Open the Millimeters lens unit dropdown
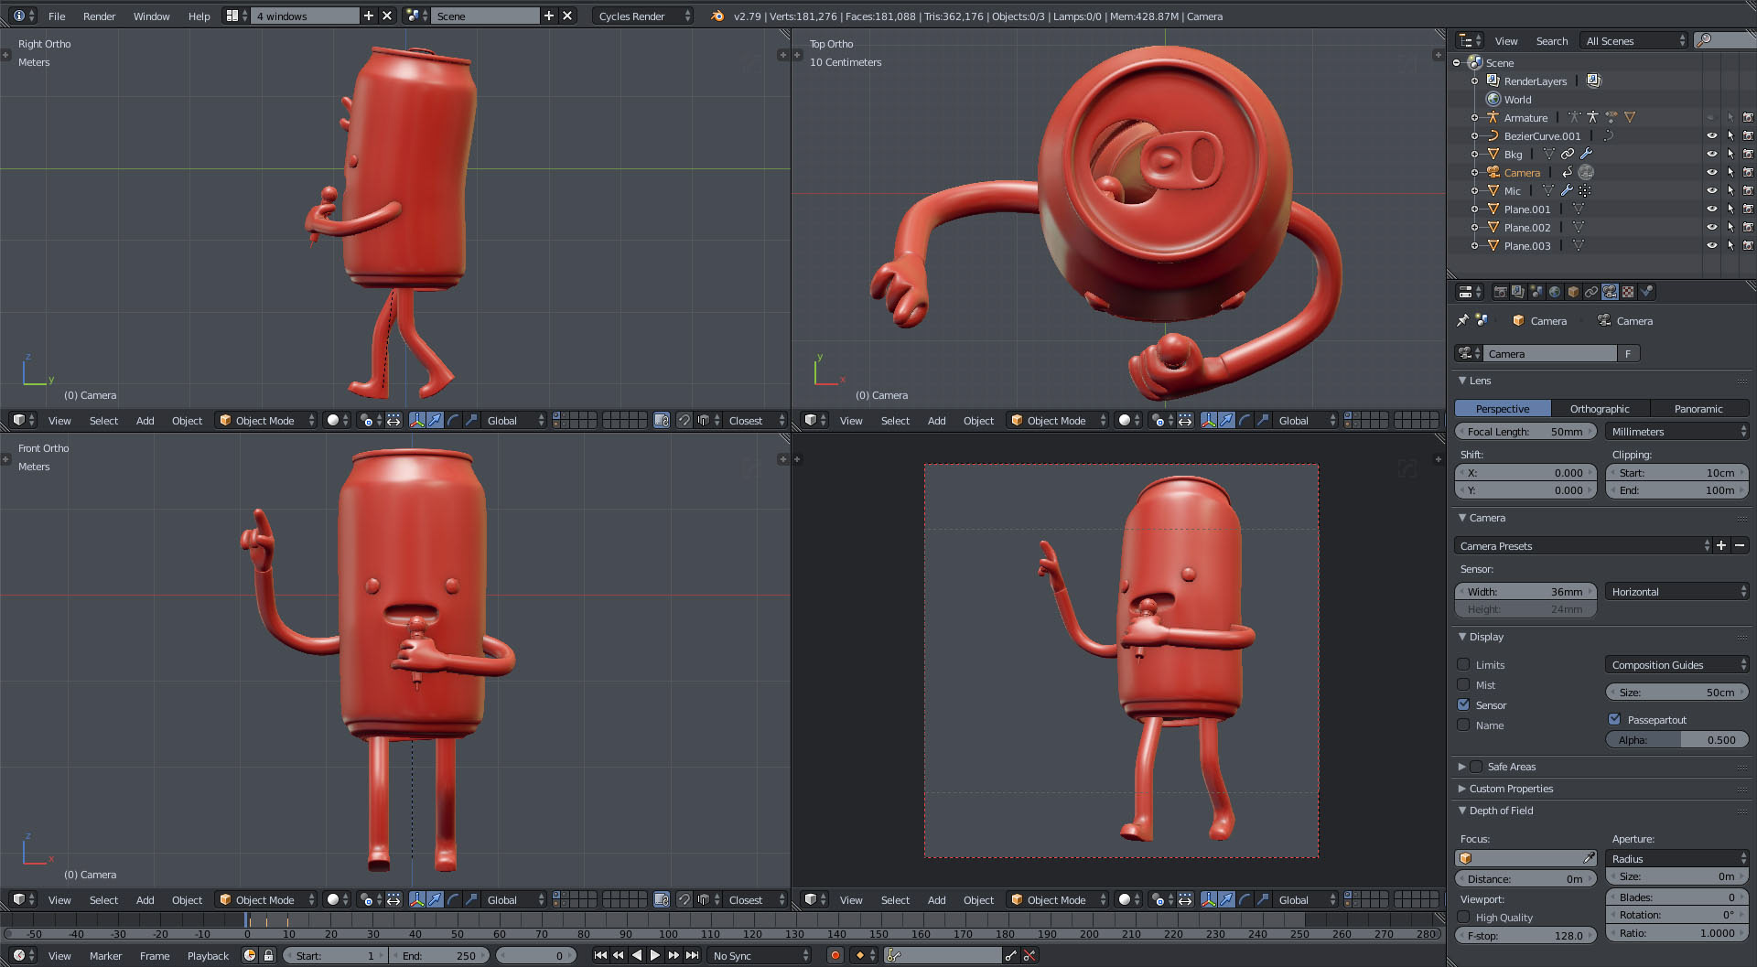Image resolution: width=1757 pixels, height=967 pixels. tap(1676, 431)
